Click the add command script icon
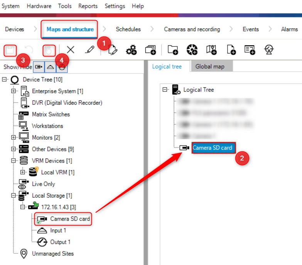The height and width of the screenshot is (265, 302). (x=250, y=50)
